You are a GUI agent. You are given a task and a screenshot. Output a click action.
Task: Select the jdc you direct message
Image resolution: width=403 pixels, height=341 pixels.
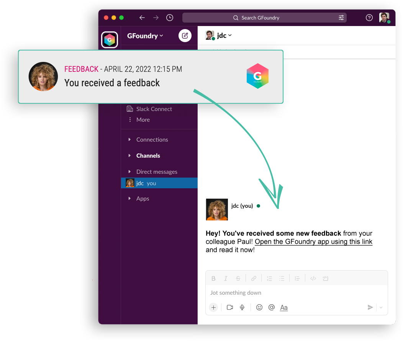(x=159, y=183)
